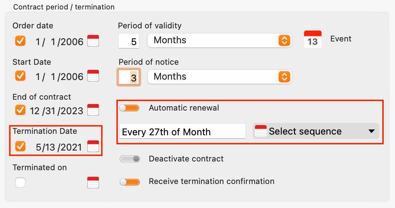Click the Period of notice number field
Viewport: 395px width, 208px height.
pos(129,77)
